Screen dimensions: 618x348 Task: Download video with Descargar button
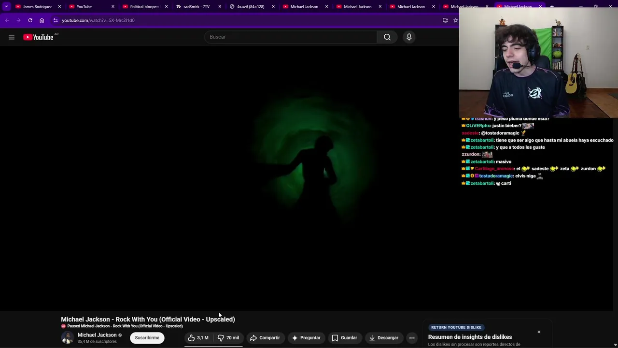click(x=384, y=338)
